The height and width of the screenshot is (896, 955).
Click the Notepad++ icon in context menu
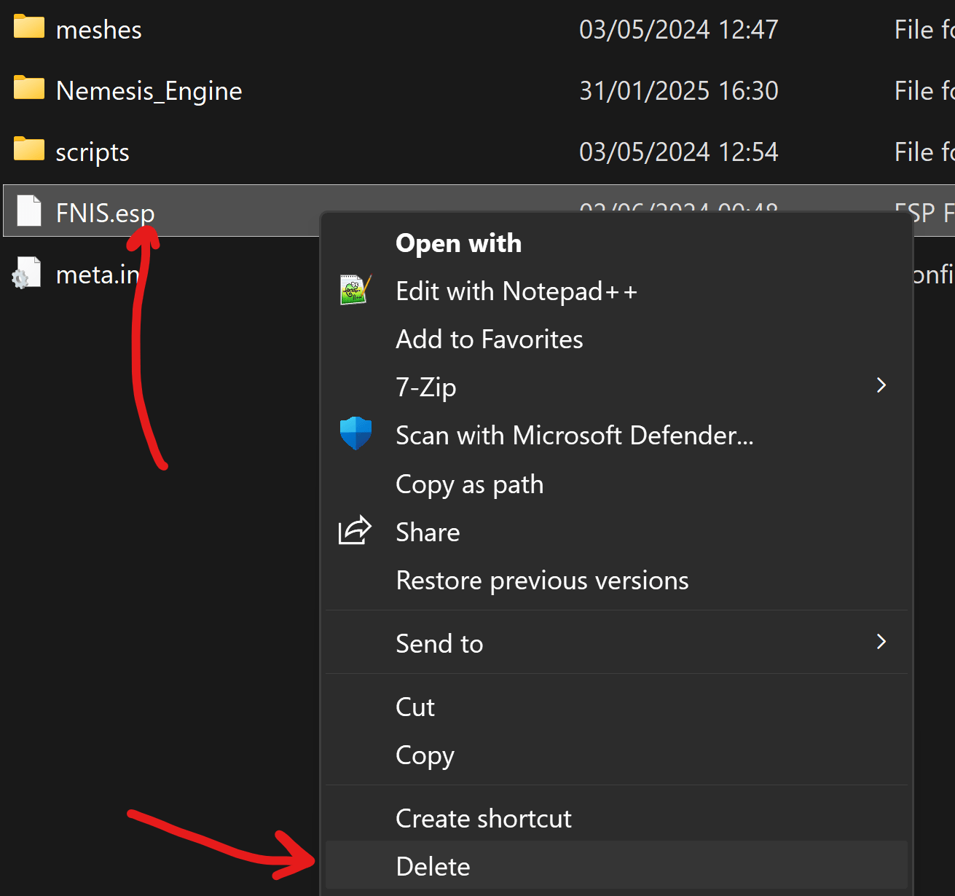pyautogui.click(x=355, y=291)
